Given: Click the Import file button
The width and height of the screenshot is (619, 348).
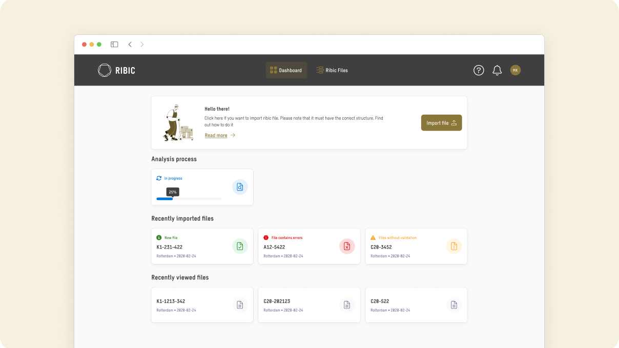Looking at the screenshot, I should [441, 123].
